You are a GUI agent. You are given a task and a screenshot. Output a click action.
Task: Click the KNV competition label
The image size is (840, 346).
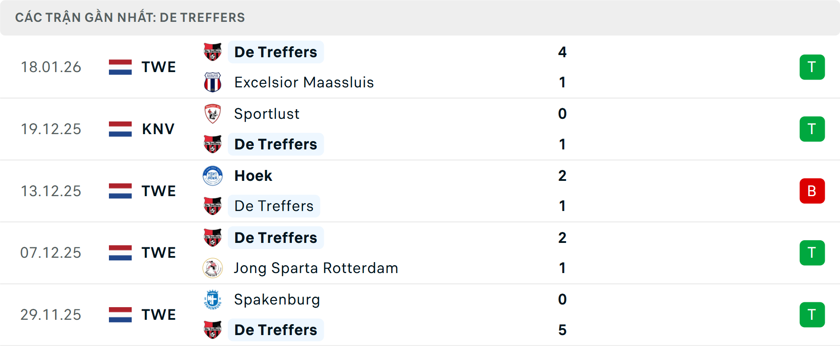click(158, 129)
